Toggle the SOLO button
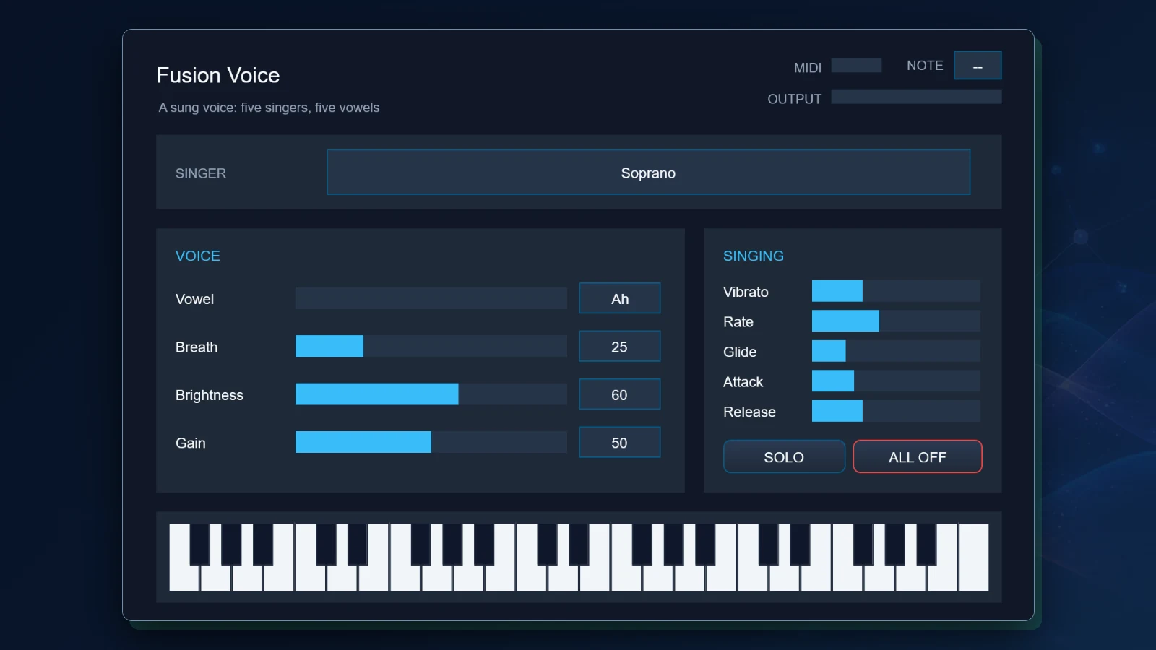The height and width of the screenshot is (650, 1156). (784, 456)
